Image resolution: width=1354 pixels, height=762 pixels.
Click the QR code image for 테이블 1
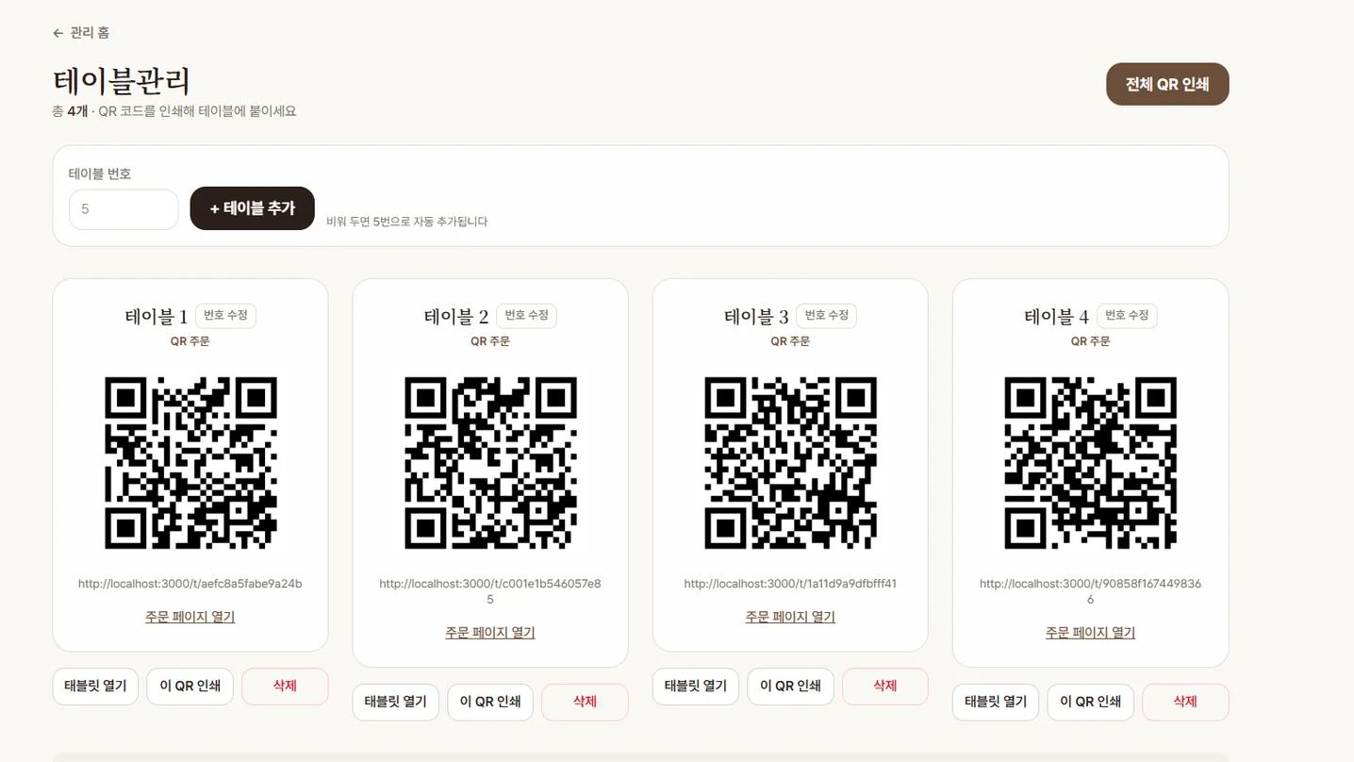(190, 463)
